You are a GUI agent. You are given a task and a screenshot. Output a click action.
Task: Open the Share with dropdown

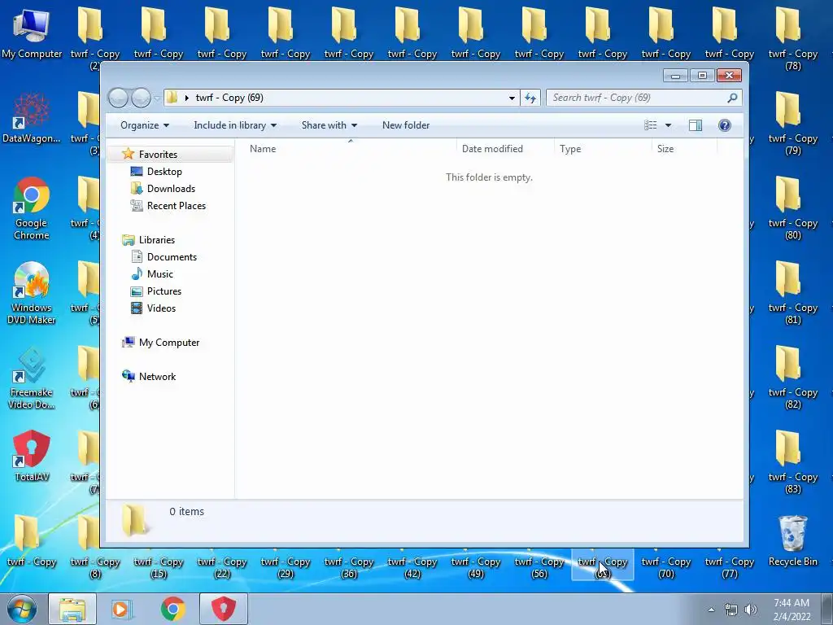(329, 125)
